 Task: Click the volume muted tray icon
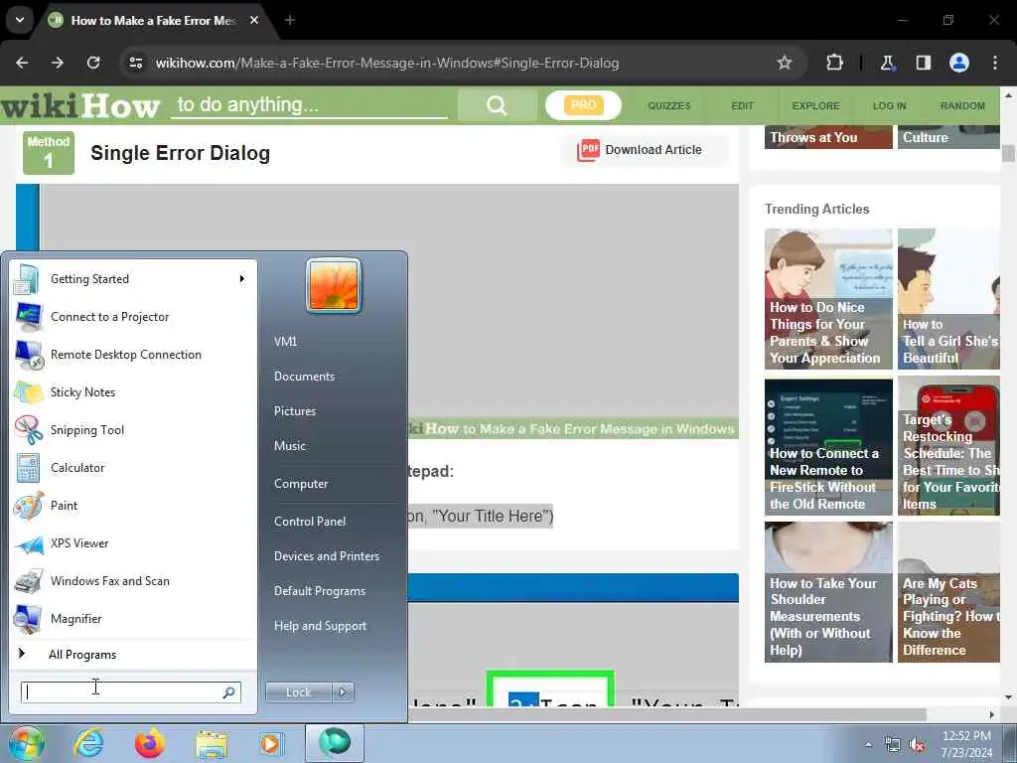(x=917, y=745)
